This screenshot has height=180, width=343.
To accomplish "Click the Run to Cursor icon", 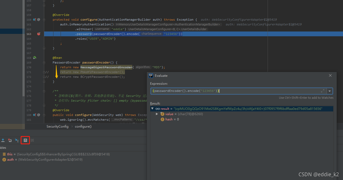I will pos(17,140).
